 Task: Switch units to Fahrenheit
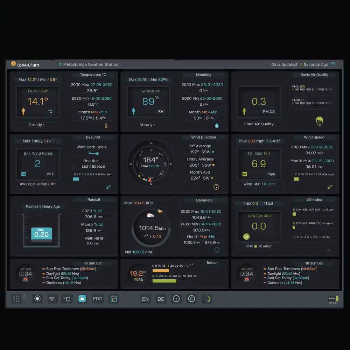point(52,299)
